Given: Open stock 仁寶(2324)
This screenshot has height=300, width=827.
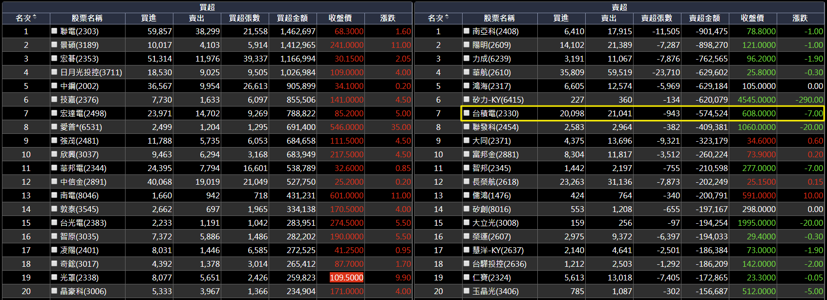Looking at the screenshot, I should pyautogui.click(x=491, y=278).
